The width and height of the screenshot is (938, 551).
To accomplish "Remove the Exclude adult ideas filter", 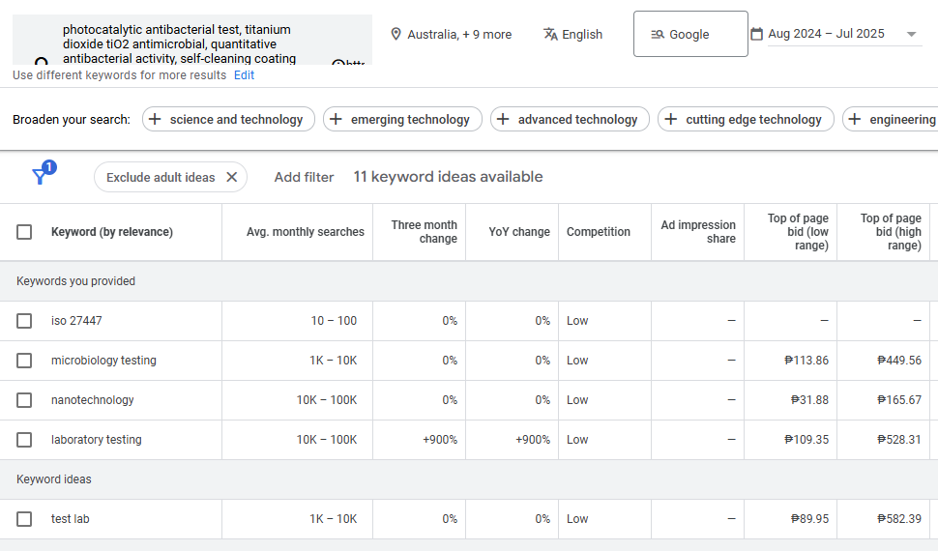I will pos(232,177).
